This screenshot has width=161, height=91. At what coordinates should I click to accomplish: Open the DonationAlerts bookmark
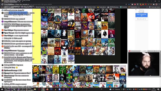coord(134,7)
